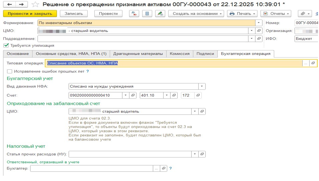Screen dimensions: 319x181
Task: Expand Подразделение dropdown
Action: (x=252, y=39)
